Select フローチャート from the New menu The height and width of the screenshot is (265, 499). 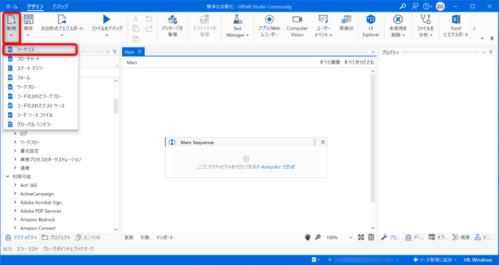(41, 59)
